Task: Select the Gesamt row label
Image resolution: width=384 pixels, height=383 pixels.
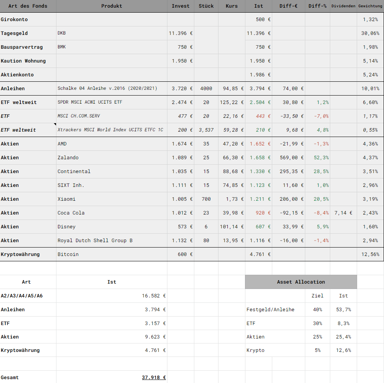Action: click(x=10, y=377)
